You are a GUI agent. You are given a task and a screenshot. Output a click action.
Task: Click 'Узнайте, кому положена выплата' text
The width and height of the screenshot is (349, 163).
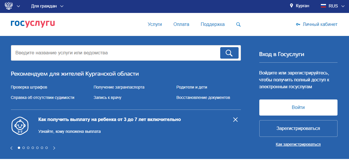coord(70,131)
